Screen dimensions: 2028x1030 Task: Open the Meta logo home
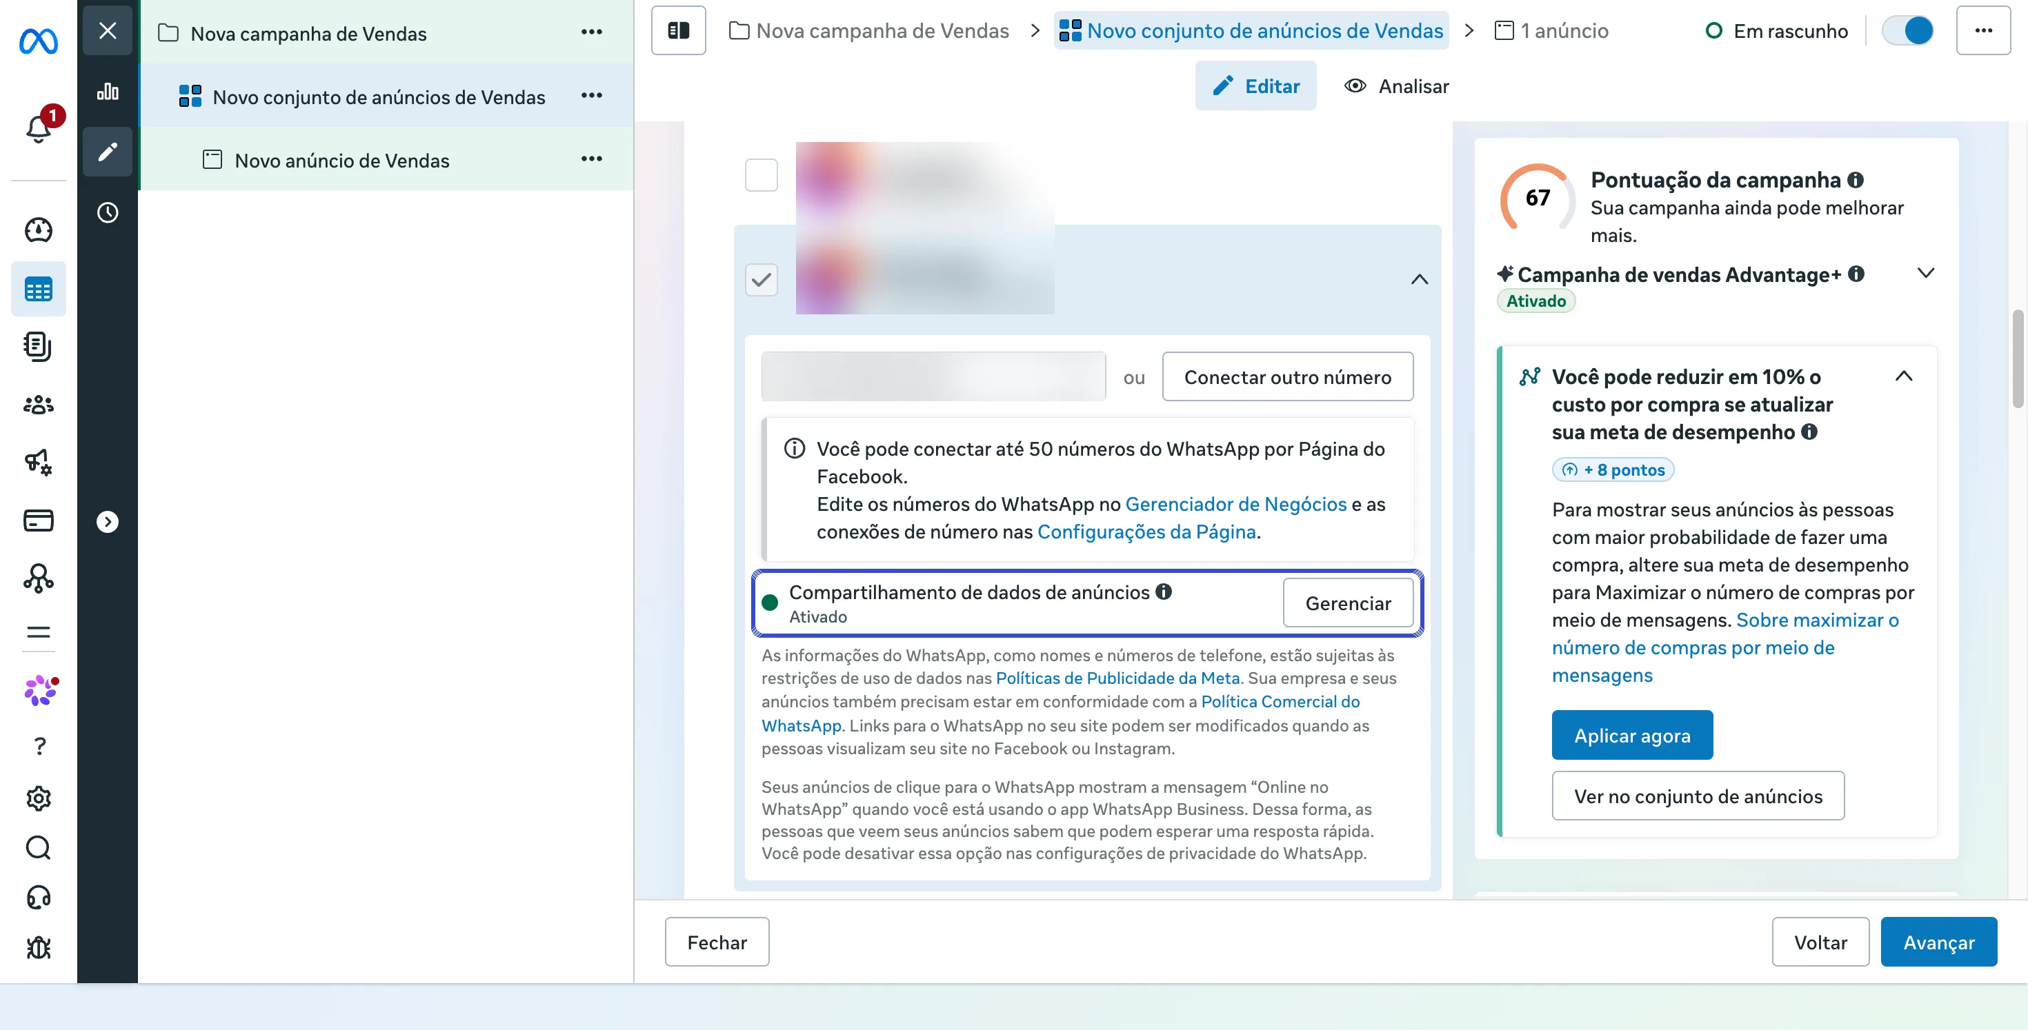(38, 40)
